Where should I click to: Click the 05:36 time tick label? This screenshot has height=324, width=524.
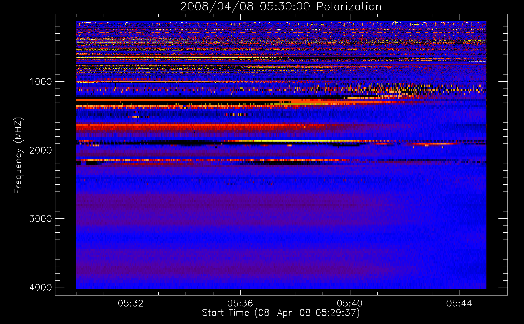coord(240,304)
